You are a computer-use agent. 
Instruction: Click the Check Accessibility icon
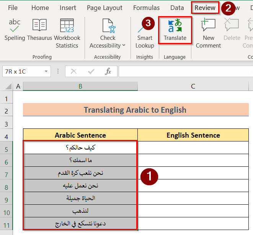(x=109, y=26)
